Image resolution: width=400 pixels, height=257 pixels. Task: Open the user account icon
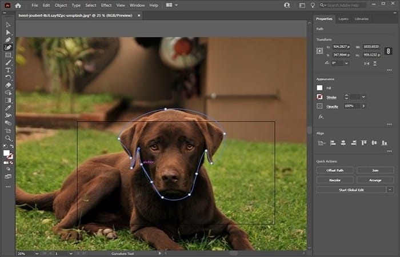(287, 5)
